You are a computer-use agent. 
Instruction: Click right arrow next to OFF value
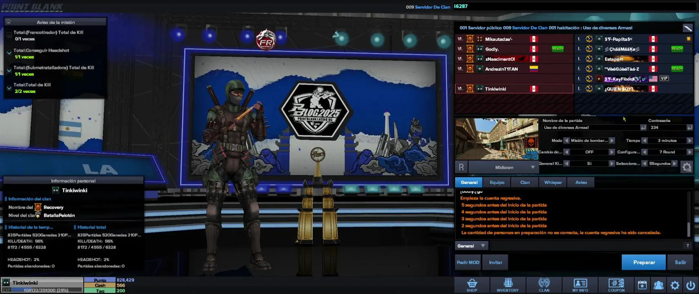(x=612, y=152)
